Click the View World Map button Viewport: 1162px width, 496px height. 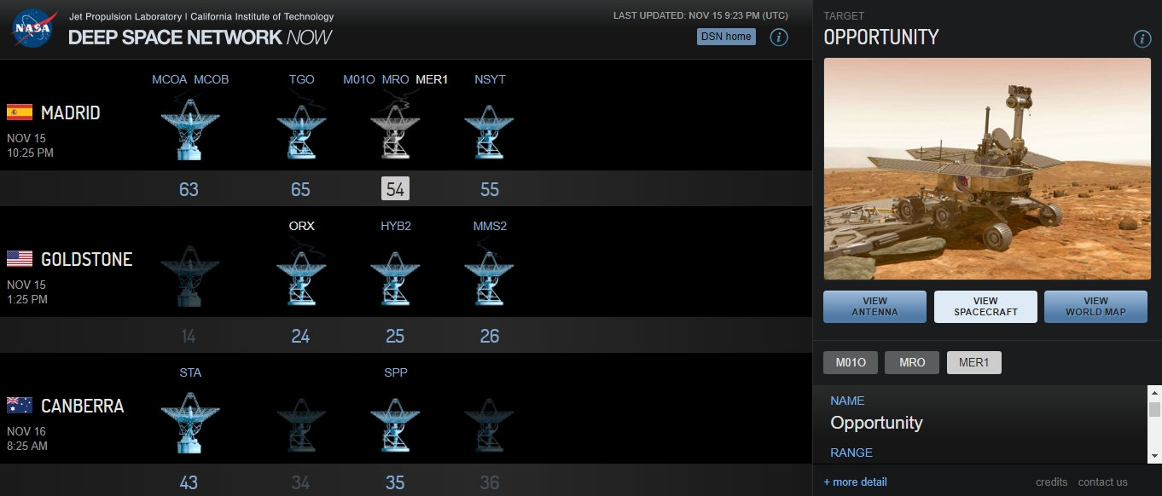tap(1095, 307)
